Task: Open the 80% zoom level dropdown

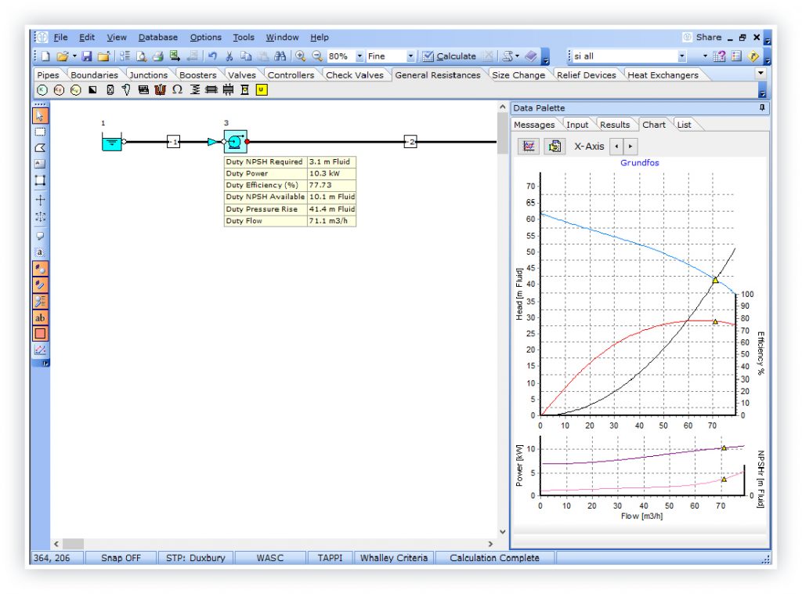Action: pyautogui.click(x=360, y=56)
